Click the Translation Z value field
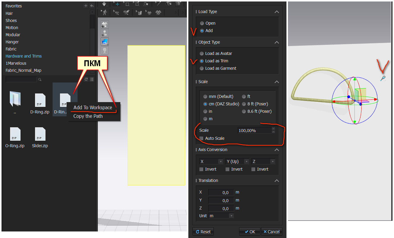The height and width of the screenshot is (238, 394). click(221, 208)
